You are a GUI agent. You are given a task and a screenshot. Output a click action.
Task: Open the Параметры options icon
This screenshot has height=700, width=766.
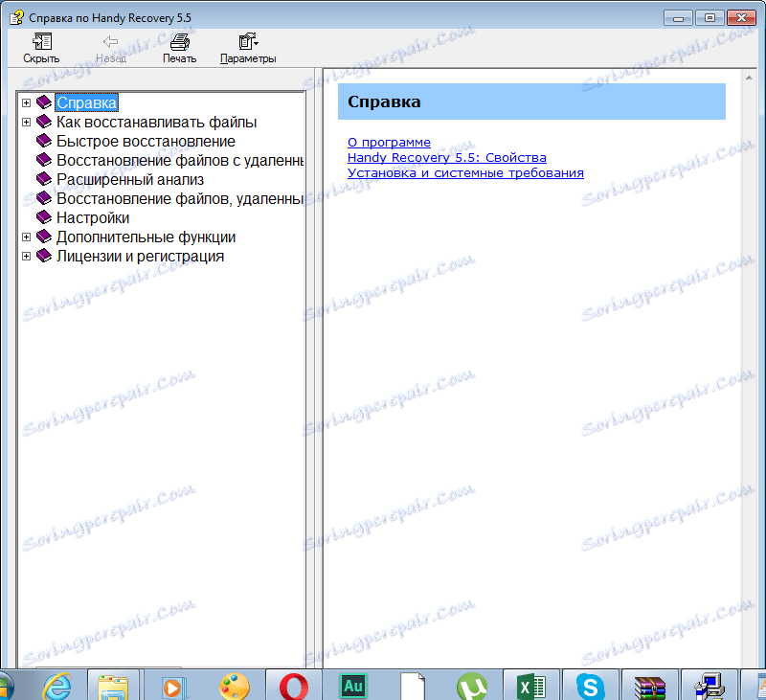[248, 41]
